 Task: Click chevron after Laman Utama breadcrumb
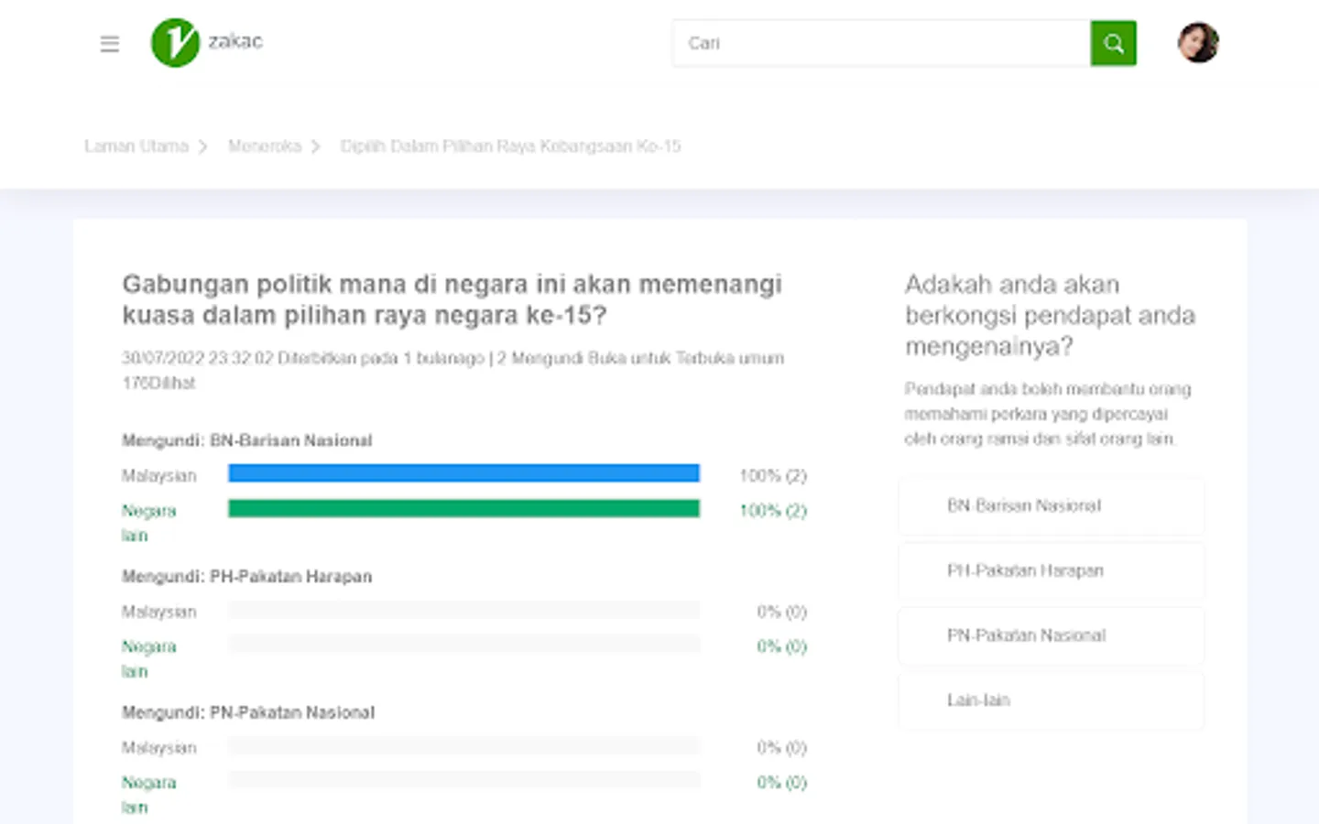pyautogui.click(x=203, y=146)
